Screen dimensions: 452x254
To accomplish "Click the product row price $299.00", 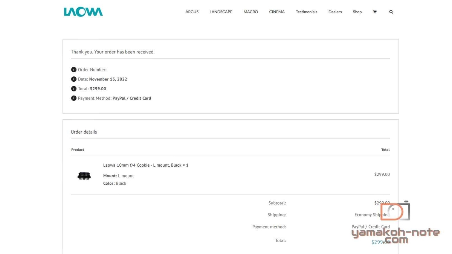I will click(382, 175).
